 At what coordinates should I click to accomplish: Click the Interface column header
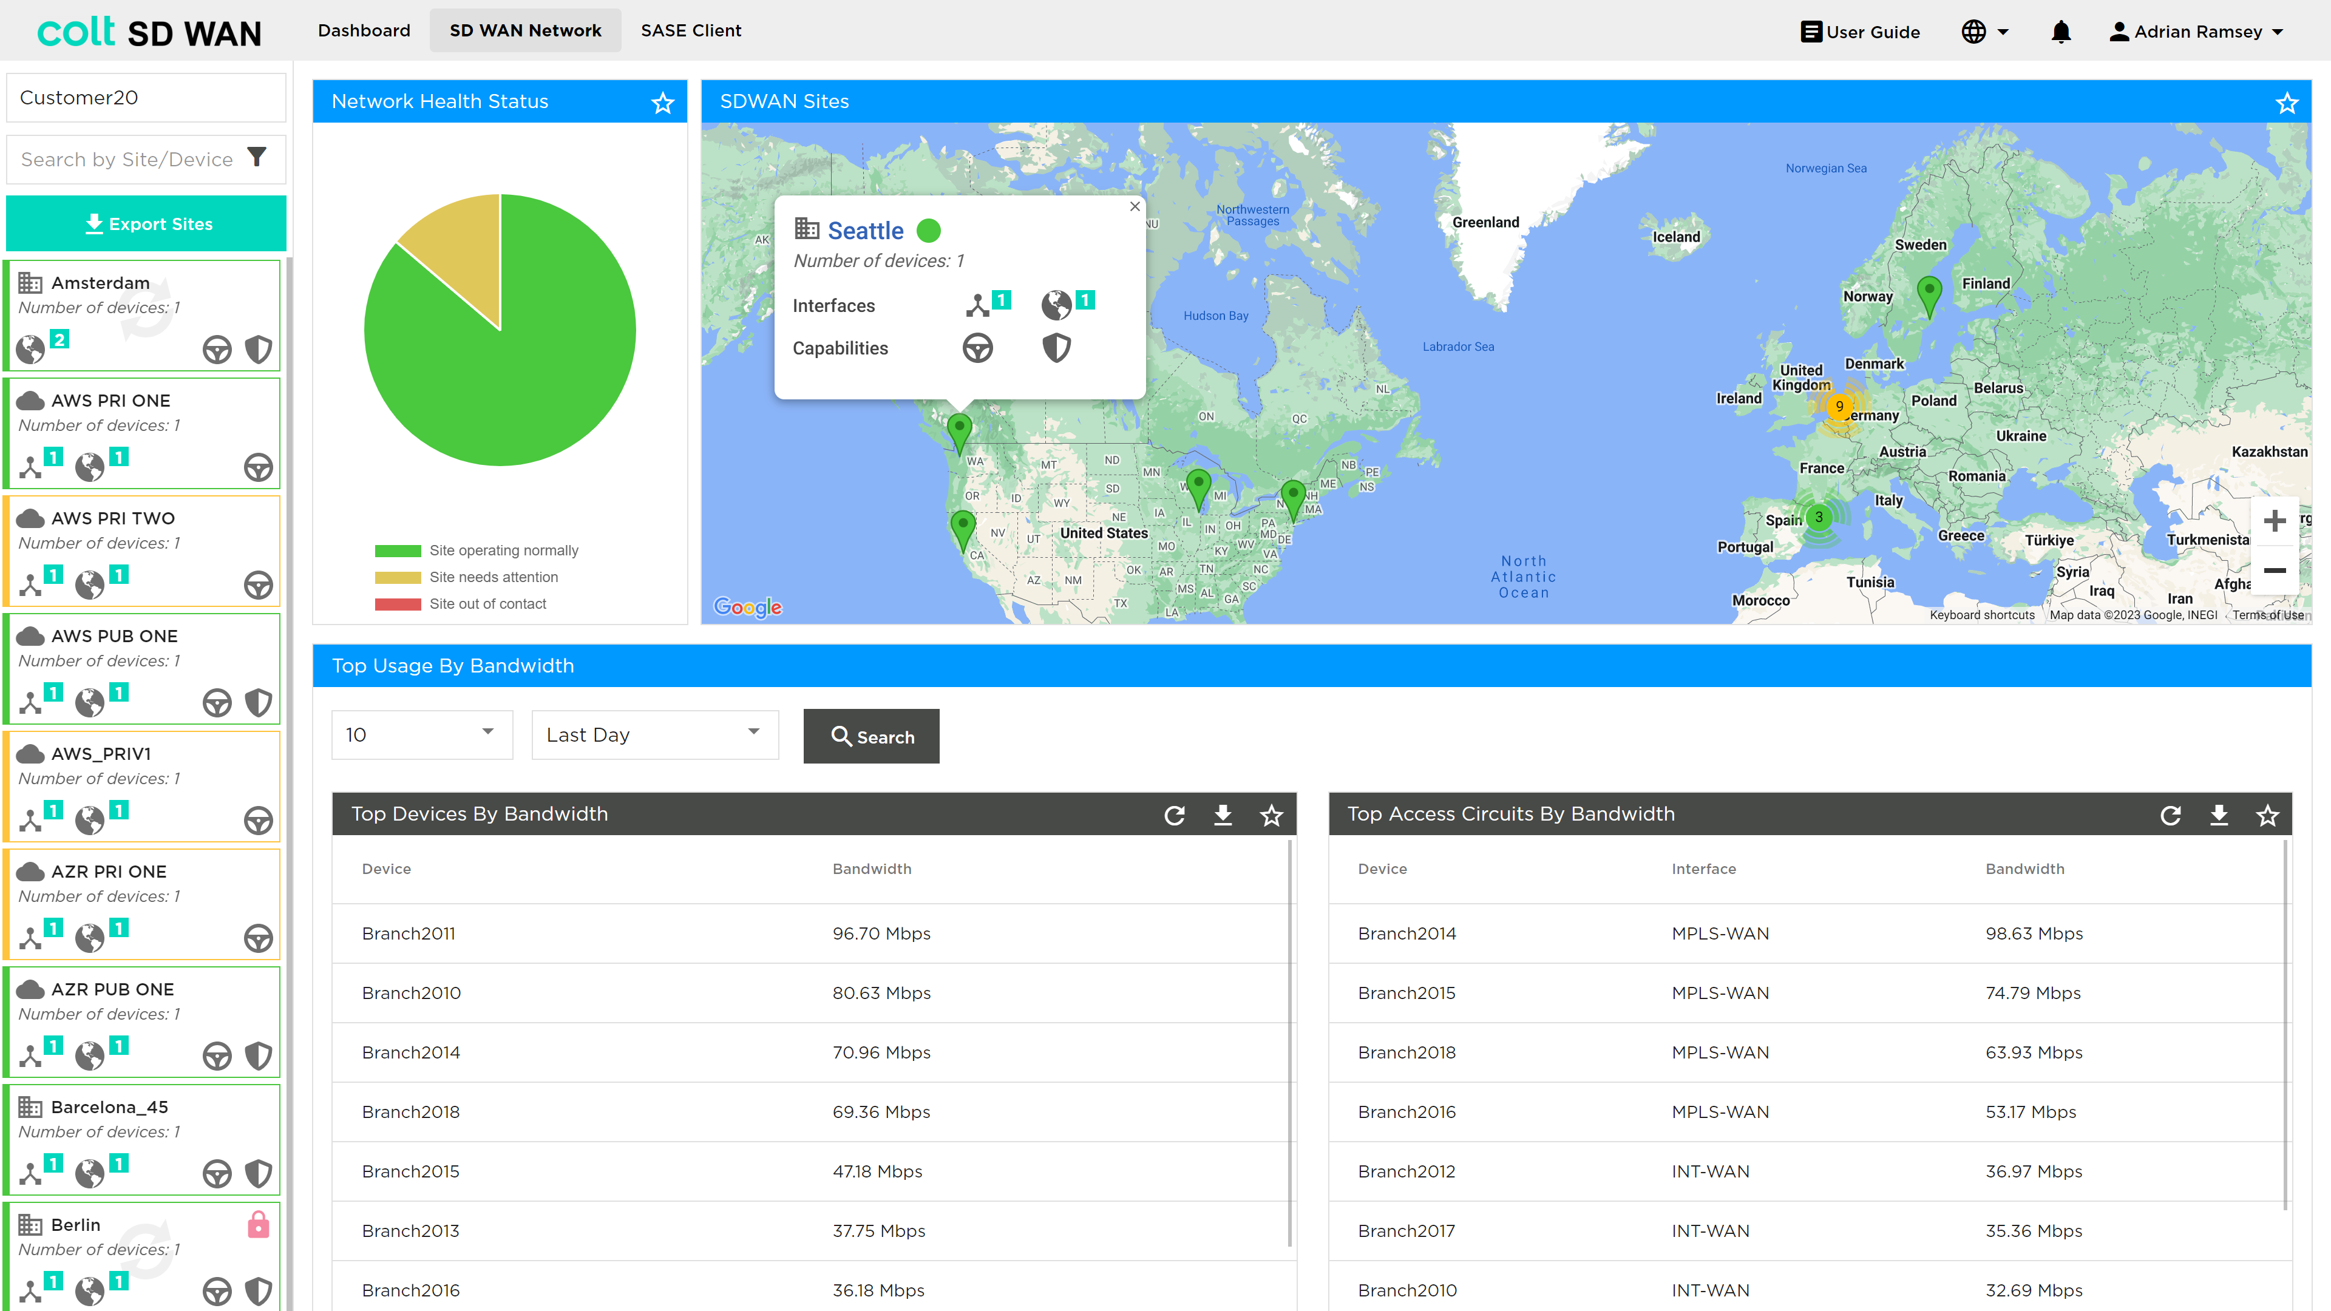click(x=1703, y=869)
